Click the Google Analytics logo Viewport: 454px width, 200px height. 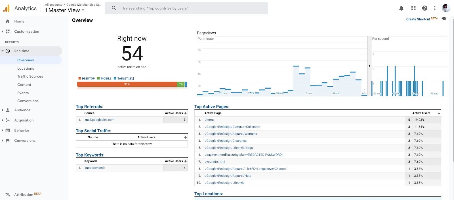coord(7,9)
